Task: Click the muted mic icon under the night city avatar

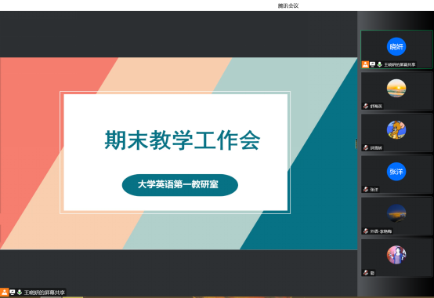Action: point(366,231)
